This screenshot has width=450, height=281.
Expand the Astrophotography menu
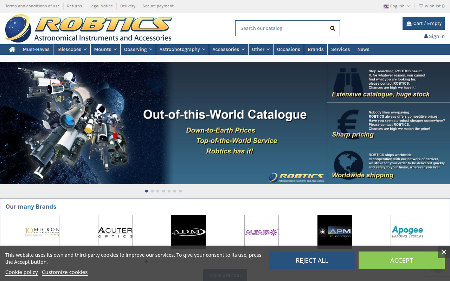(x=182, y=50)
